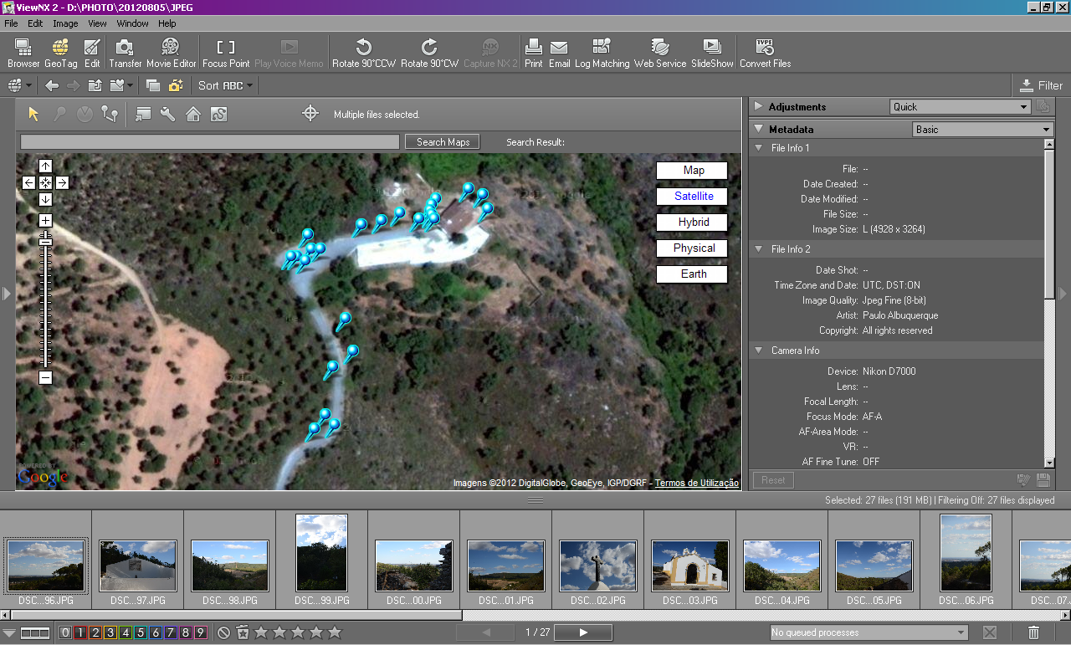This screenshot has height=645, width=1071.
Task: Select the Physical view type
Action: click(x=692, y=248)
